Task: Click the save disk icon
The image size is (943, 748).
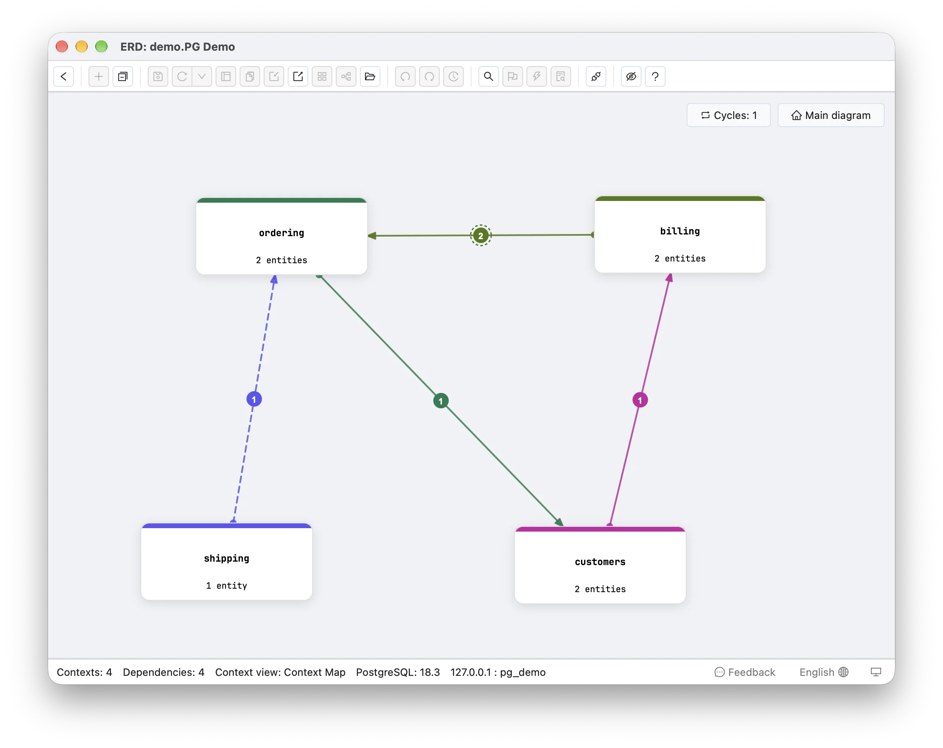Action: click(158, 76)
